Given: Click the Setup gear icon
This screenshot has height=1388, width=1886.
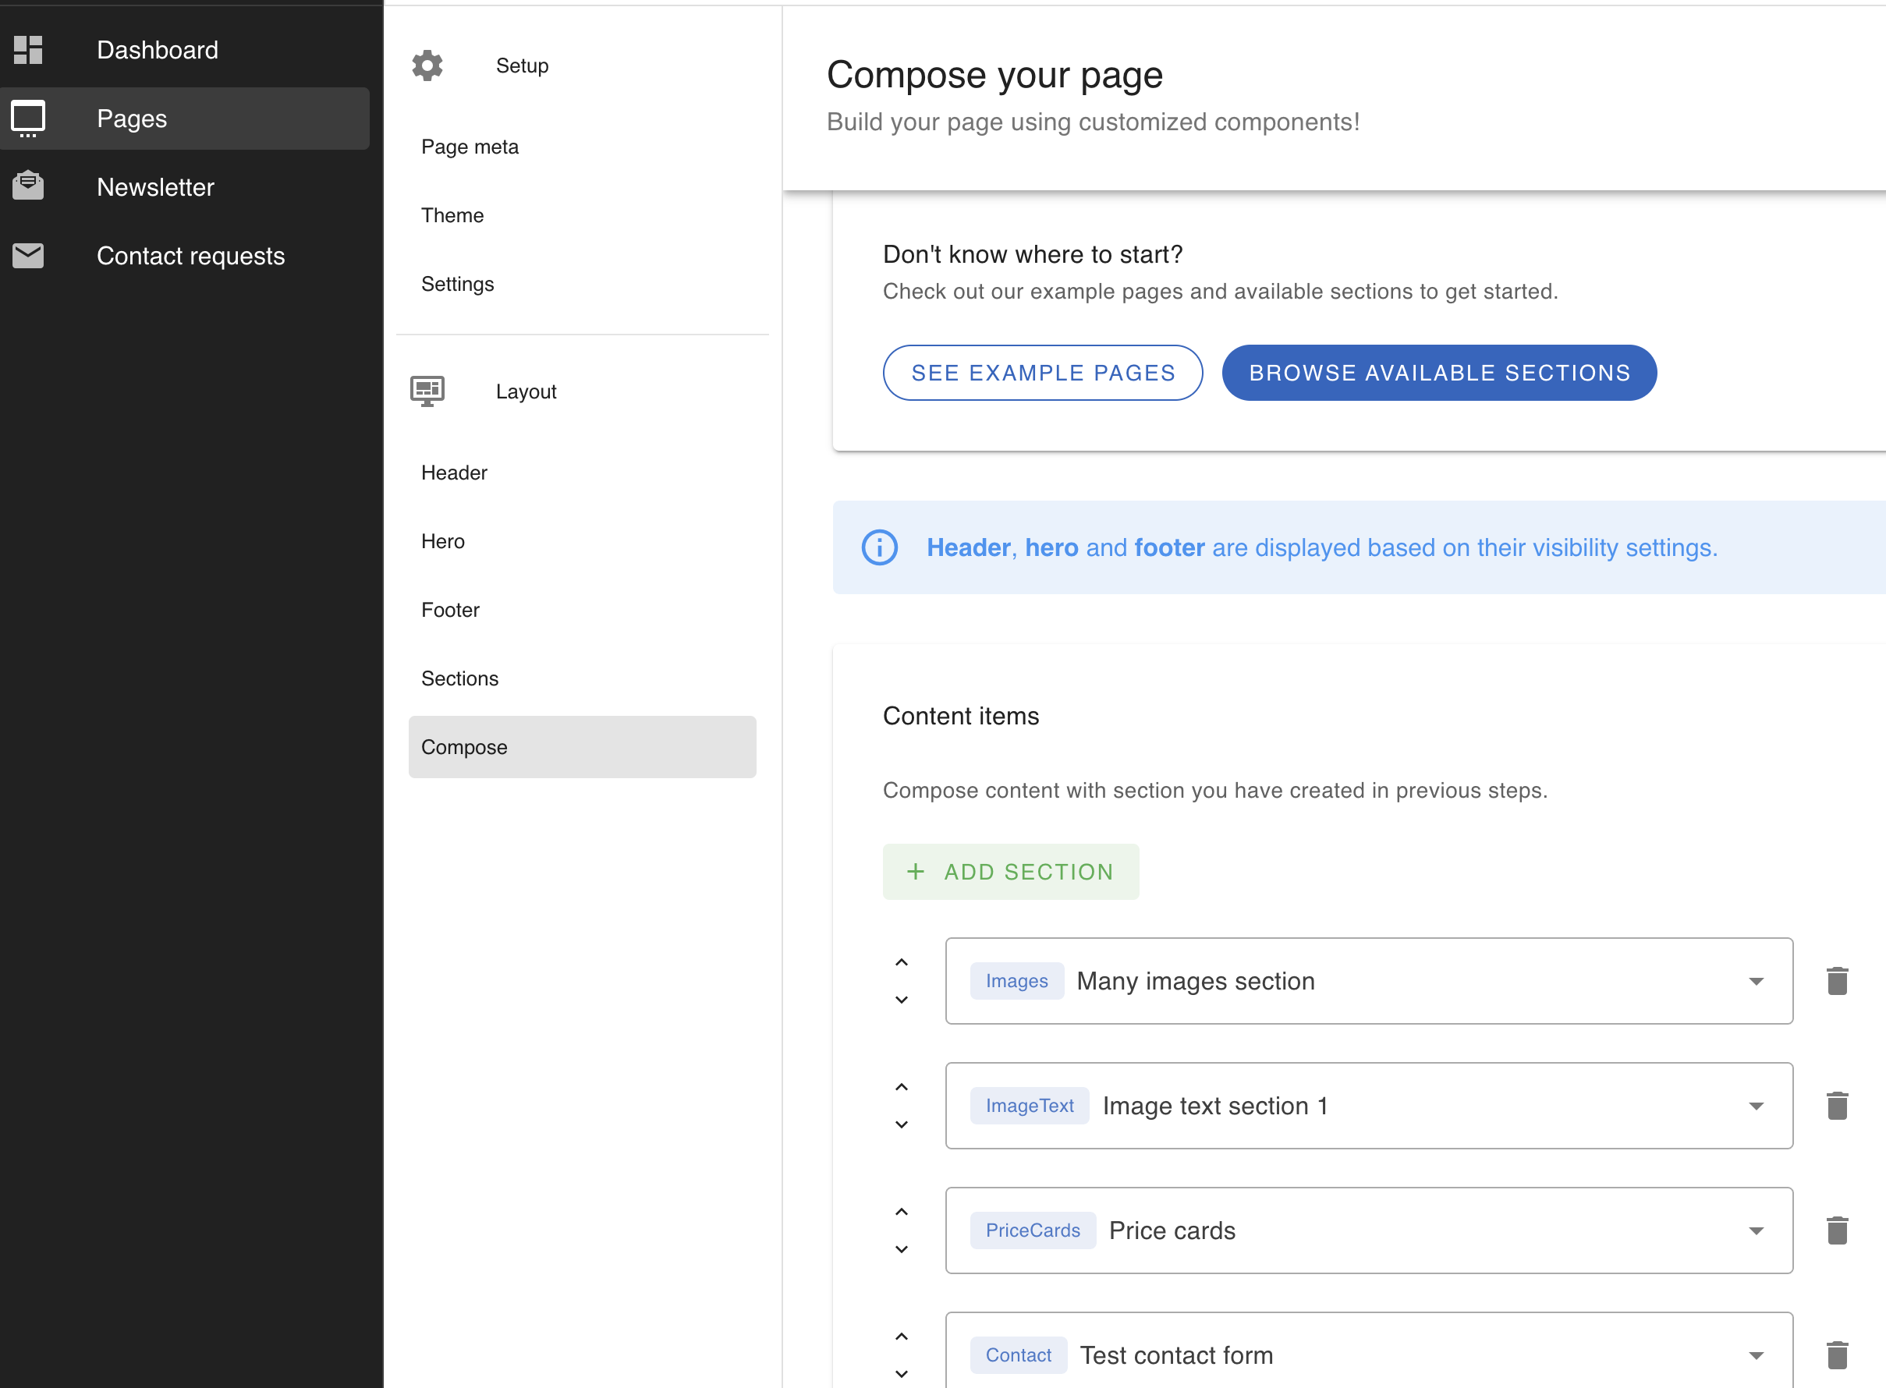Looking at the screenshot, I should coord(427,65).
